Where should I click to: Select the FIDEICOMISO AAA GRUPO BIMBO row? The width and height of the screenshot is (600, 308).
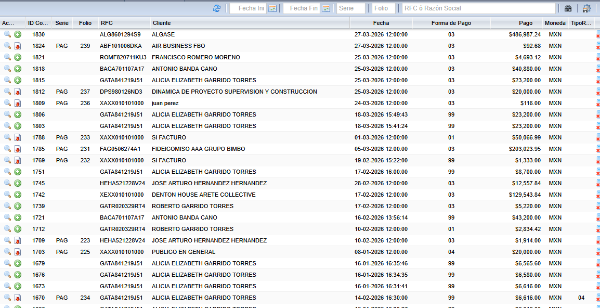198,149
